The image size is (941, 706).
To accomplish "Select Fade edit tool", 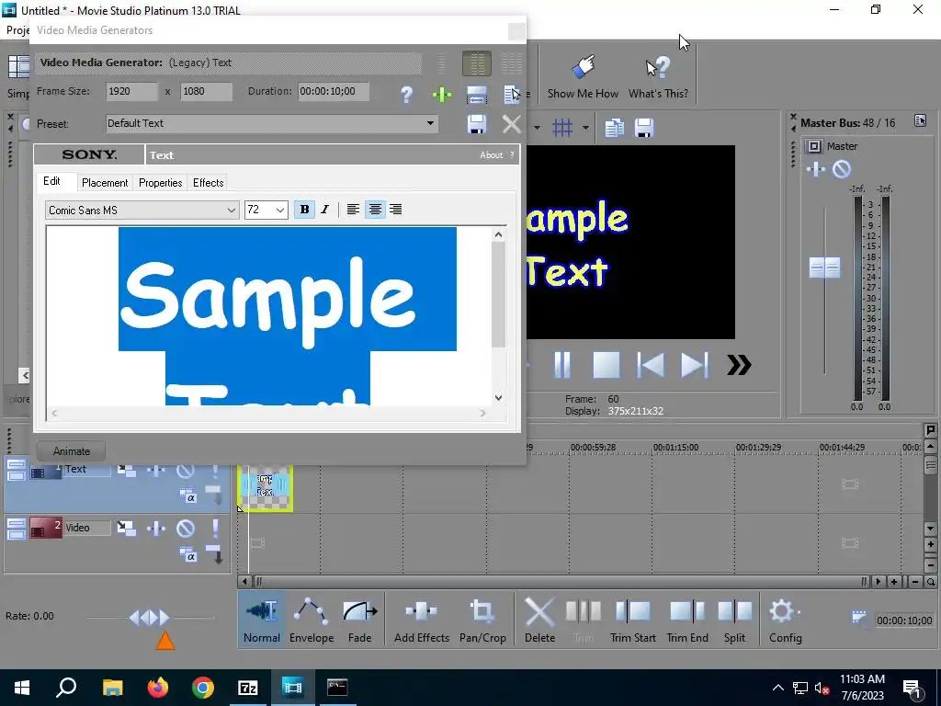I will point(359,621).
